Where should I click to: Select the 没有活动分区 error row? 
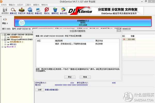click(x=78, y=44)
